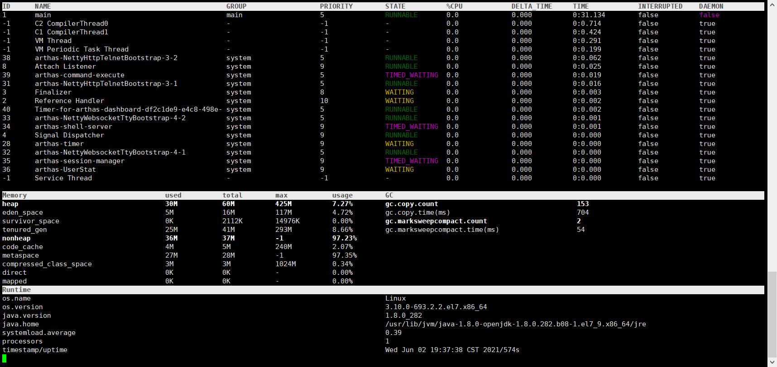Image resolution: width=777 pixels, height=367 pixels.
Task: Click 'arthas-NettyHttpTelnetBootstrap-3-2' thread name
Action: 106,58
